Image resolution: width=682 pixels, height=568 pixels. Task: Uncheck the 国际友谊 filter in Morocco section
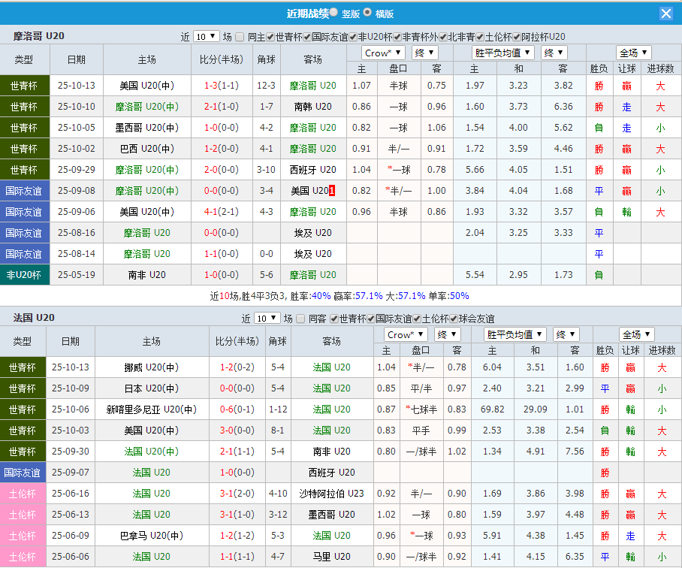click(305, 36)
